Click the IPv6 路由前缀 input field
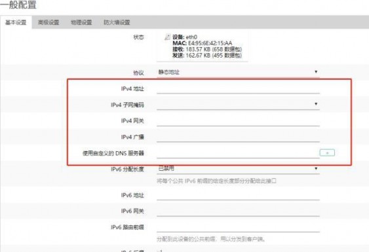The height and width of the screenshot is (252, 369). point(238,227)
